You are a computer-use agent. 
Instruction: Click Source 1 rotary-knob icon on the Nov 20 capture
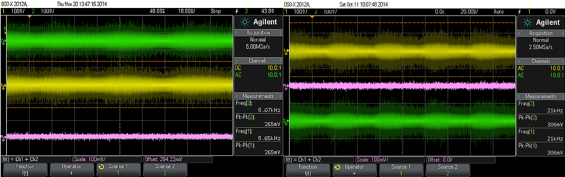point(100,167)
